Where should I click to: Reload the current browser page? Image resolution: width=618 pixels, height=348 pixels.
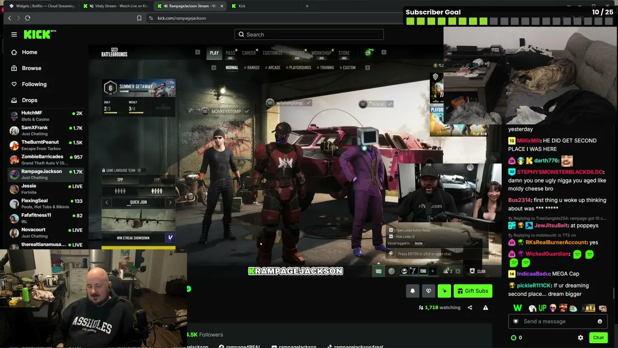pos(28,18)
